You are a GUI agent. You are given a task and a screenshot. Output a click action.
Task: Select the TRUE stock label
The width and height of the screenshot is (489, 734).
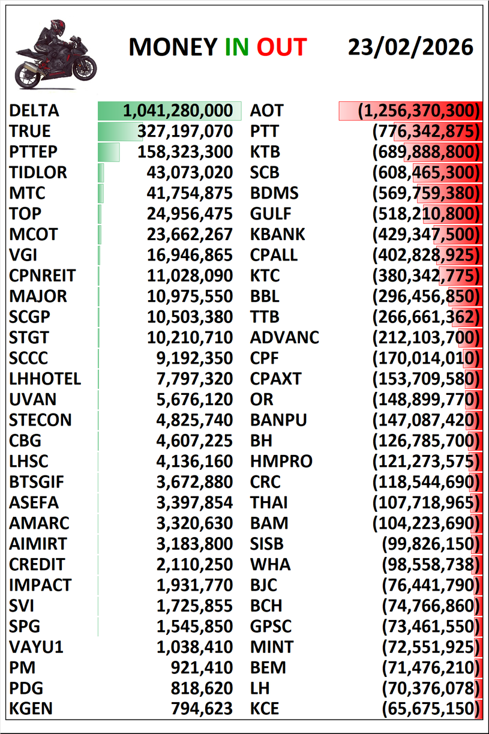tap(30, 131)
